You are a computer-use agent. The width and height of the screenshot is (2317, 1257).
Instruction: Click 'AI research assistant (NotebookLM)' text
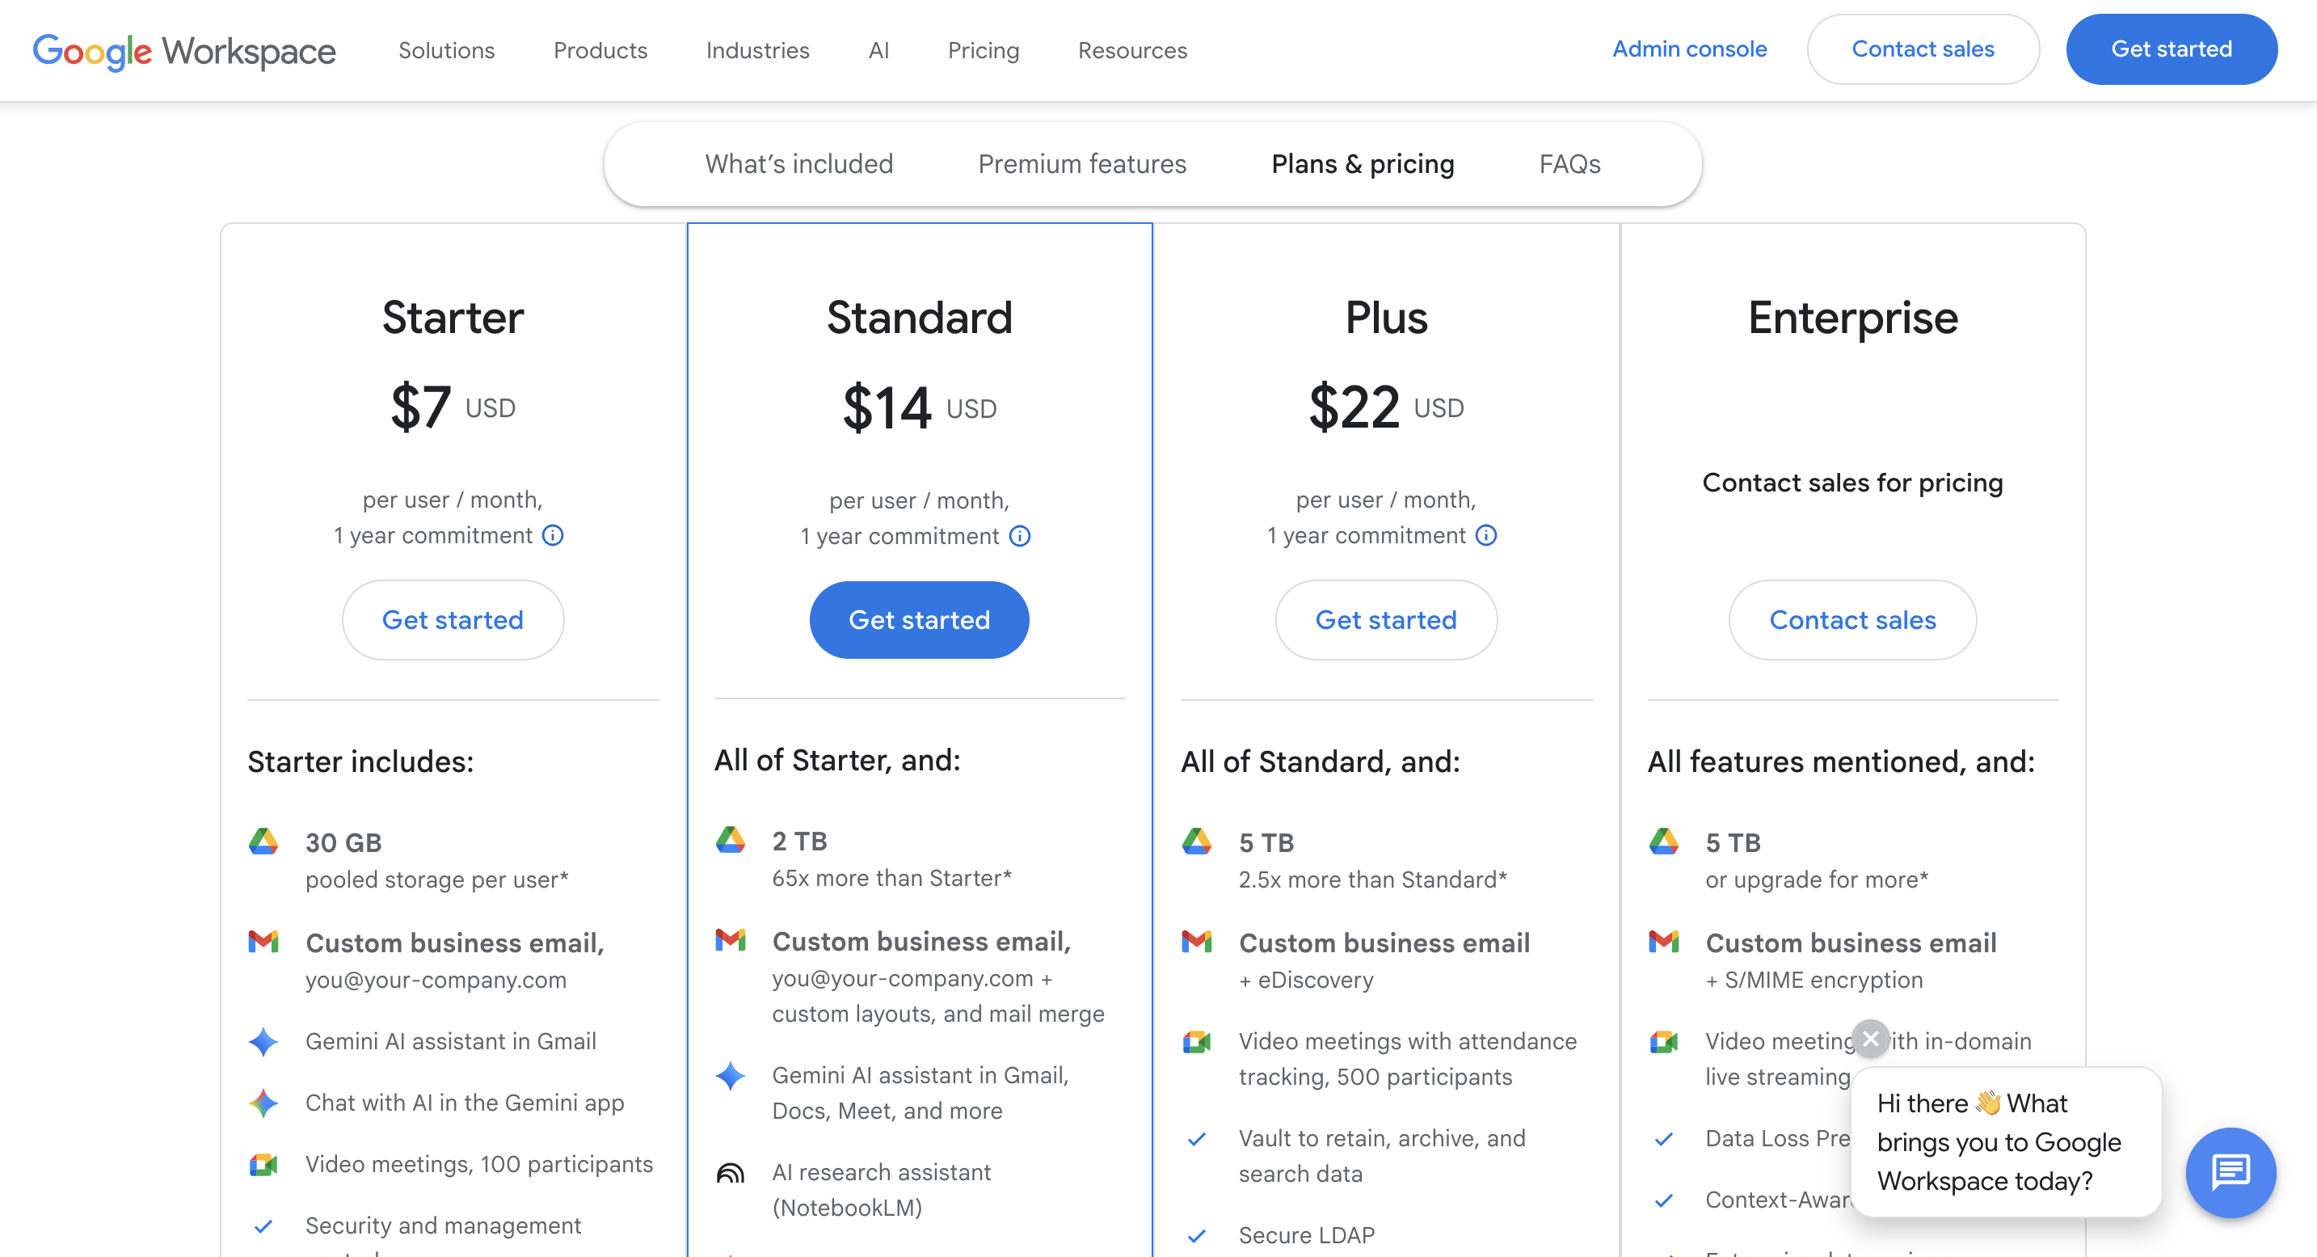click(882, 1191)
